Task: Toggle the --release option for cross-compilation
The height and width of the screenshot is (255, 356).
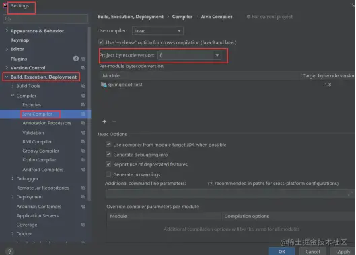Action: pyautogui.click(x=101, y=42)
